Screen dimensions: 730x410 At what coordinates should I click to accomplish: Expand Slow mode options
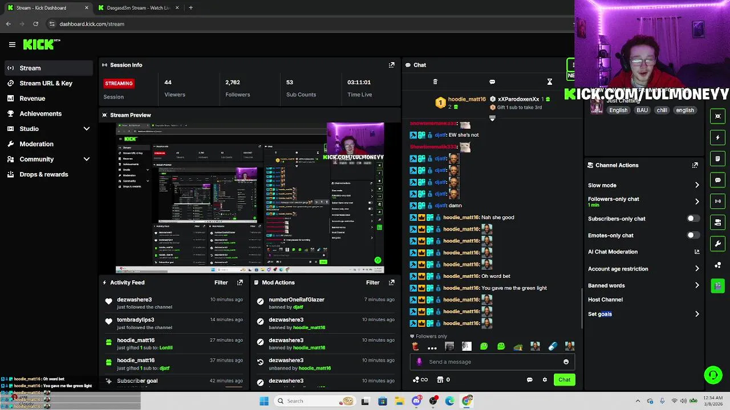[696, 185]
